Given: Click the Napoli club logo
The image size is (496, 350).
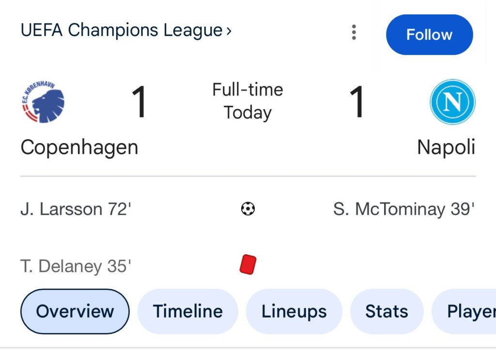Looking at the screenshot, I should (452, 102).
